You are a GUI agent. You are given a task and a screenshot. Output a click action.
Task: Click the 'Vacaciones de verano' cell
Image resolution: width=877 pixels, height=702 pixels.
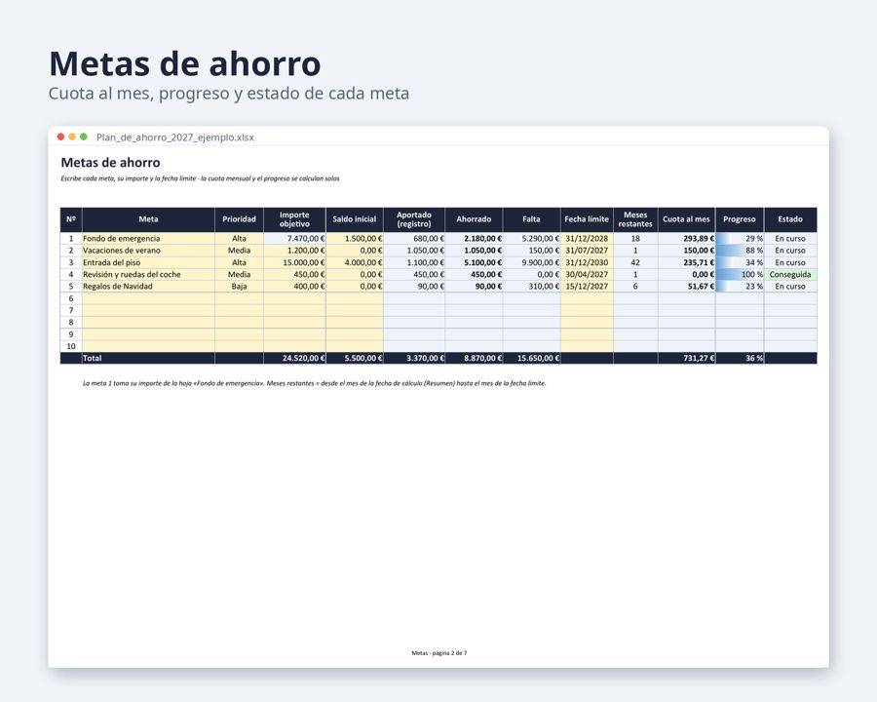click(x=148, y=251)
